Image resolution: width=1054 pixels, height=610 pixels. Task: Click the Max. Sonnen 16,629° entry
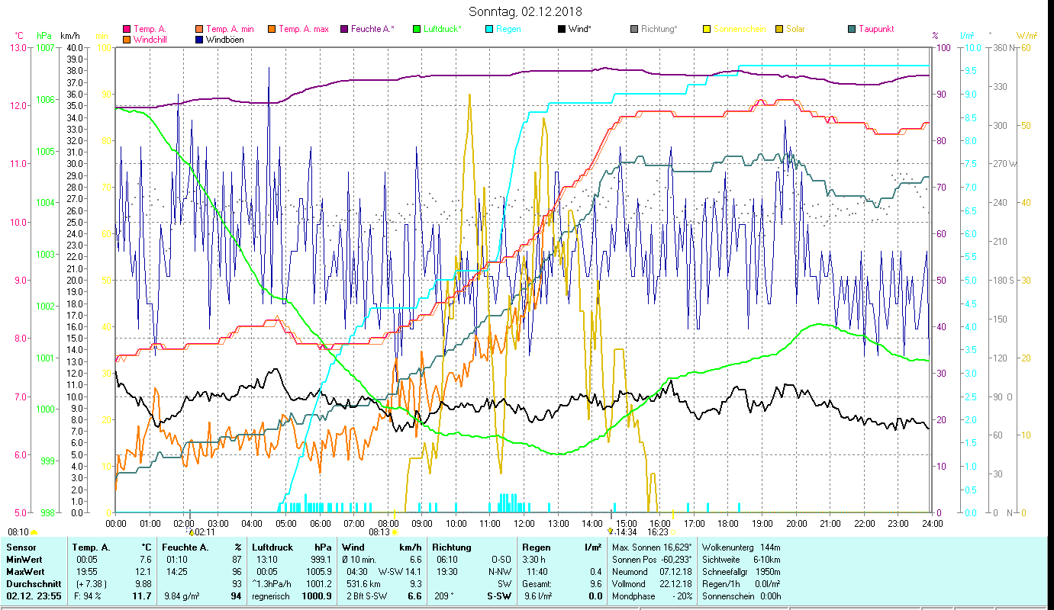[x=653, y=547]
